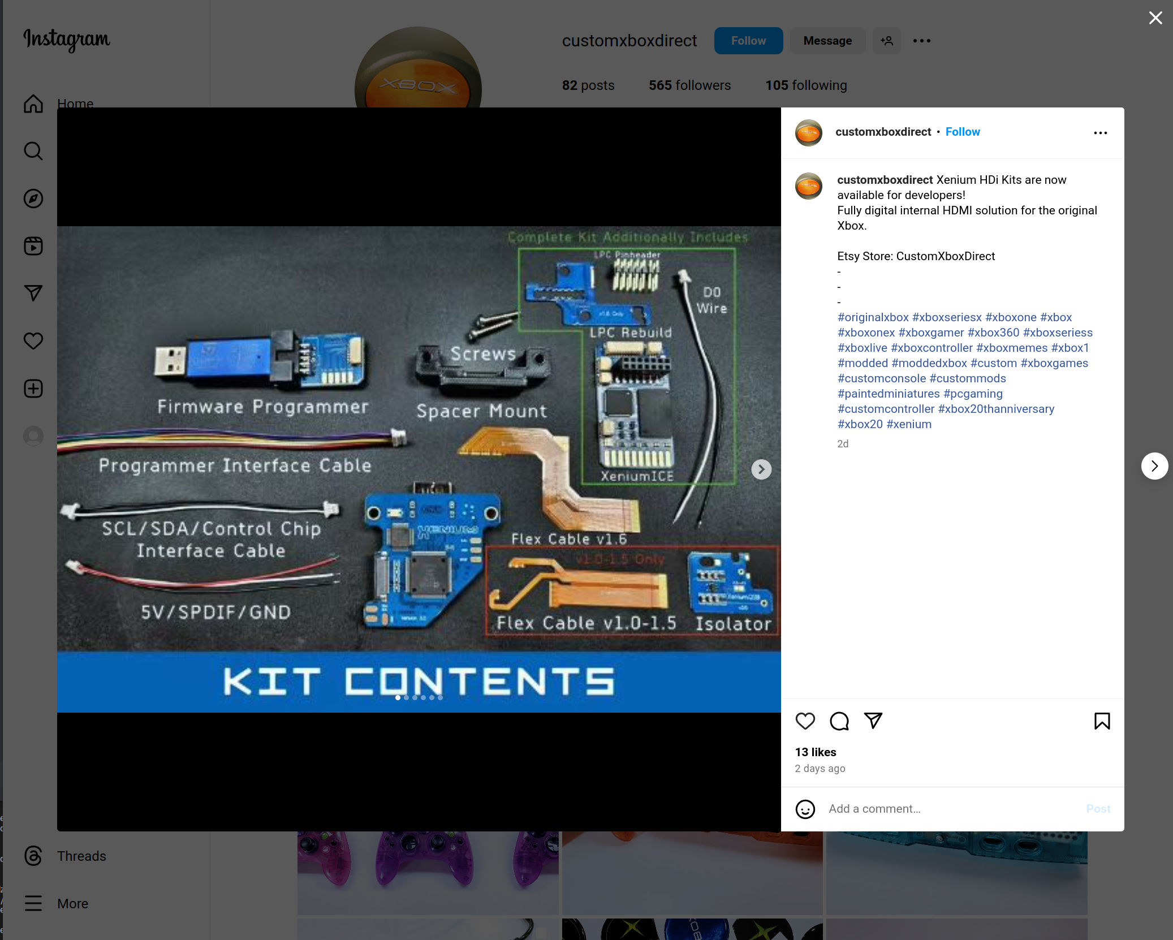Click the More label in sidebar
Screen dimensions: 1173x940
(72, 904)
